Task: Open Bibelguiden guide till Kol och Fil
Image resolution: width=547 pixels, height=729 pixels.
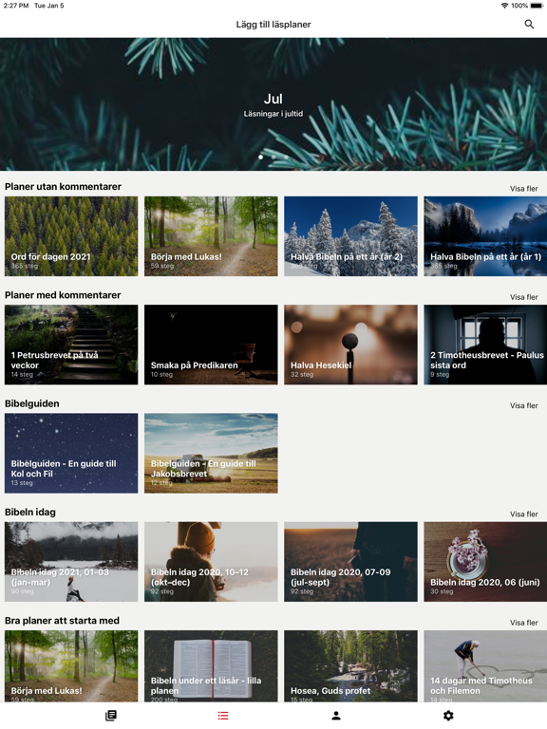Action: point(71,454)
